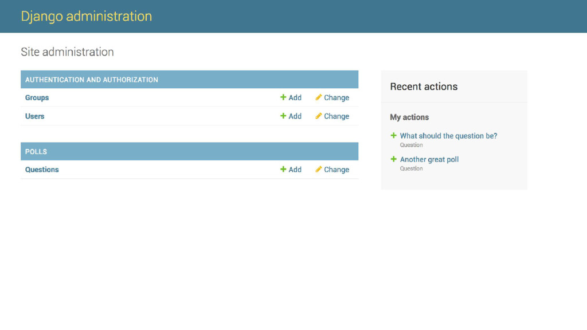Screen dimensions: 587x330
Task: Open the Questions model link
Action: tap(42, 170)
